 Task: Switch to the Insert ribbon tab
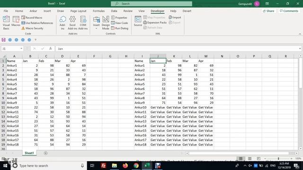(x=47, y=11)
